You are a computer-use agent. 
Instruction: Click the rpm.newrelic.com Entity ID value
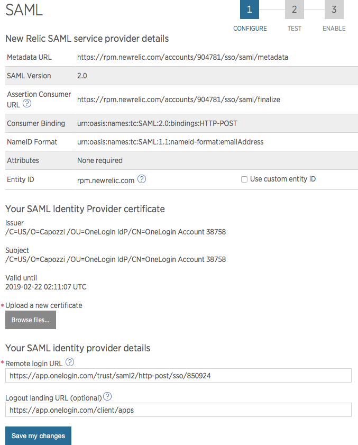106,180
